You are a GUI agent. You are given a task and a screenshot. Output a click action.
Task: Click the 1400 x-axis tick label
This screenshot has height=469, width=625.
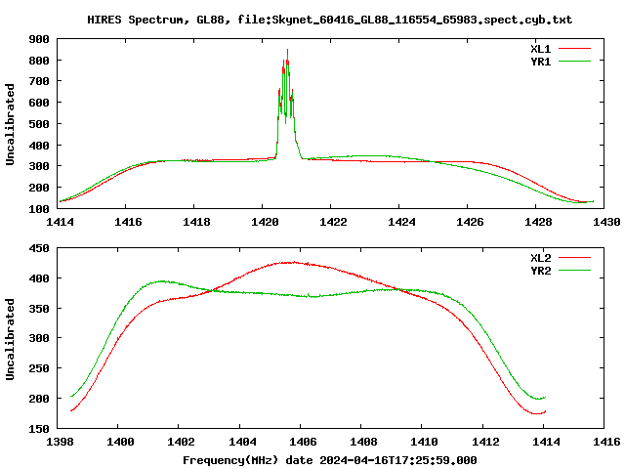pyautogui.click(x=120, y=442)
